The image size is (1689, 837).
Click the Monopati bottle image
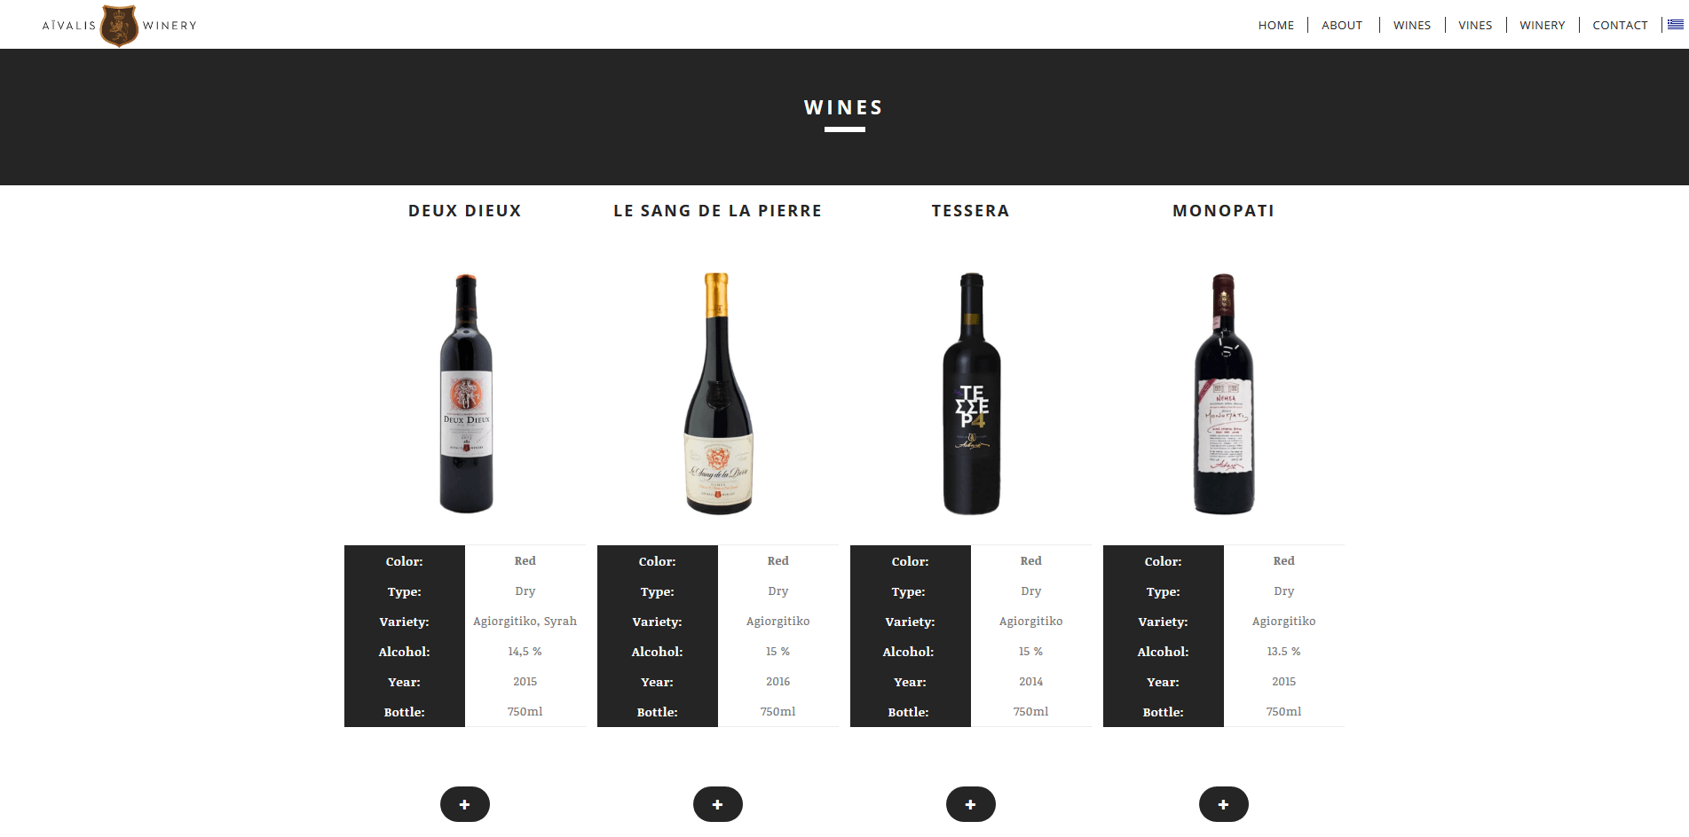click(1224, 394)
